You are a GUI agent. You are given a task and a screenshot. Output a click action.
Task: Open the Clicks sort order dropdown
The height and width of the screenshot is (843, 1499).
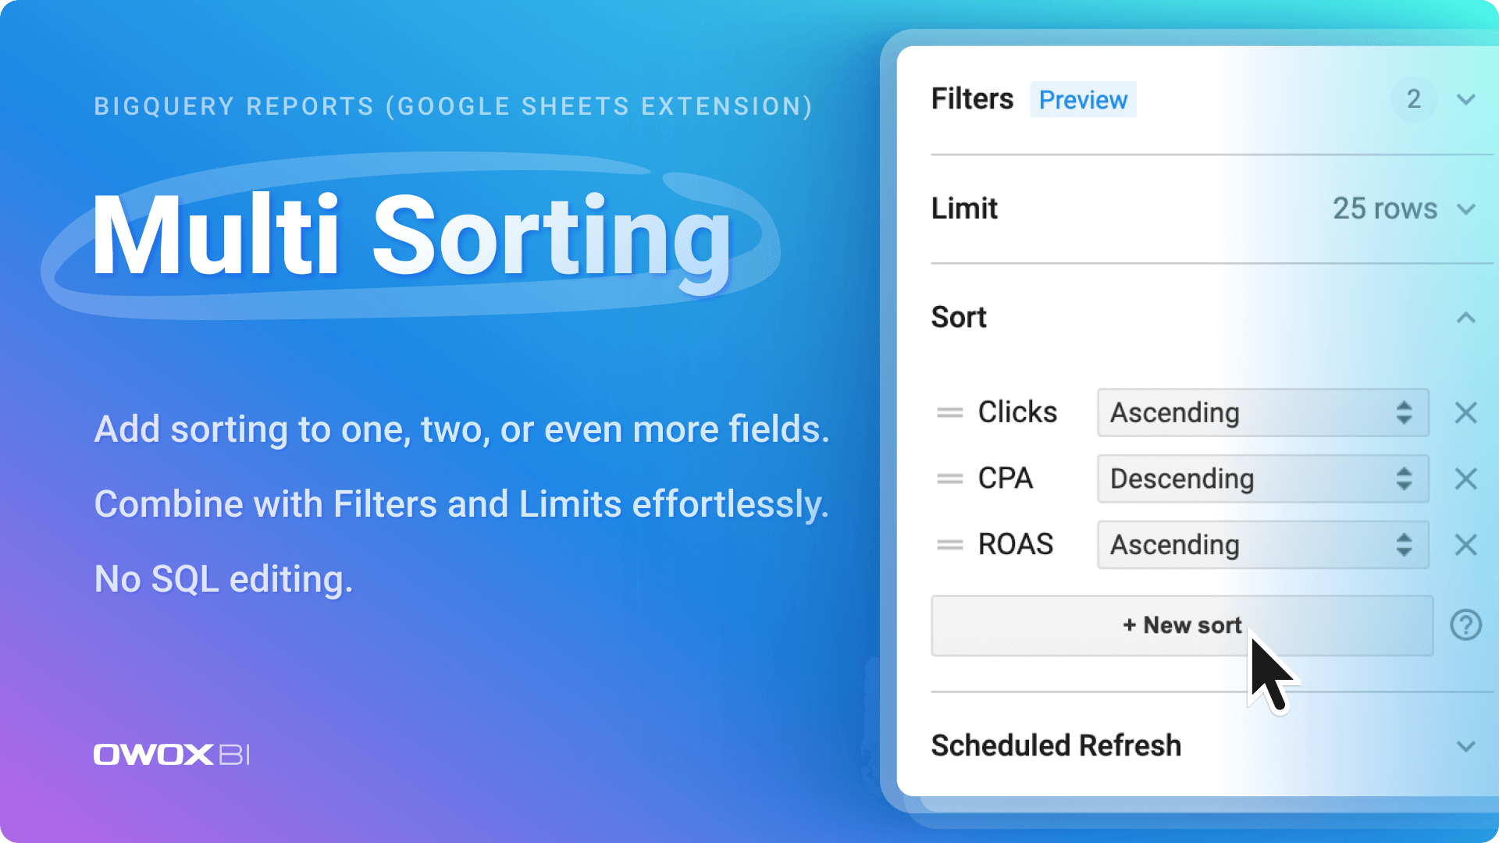point(1262,413)
